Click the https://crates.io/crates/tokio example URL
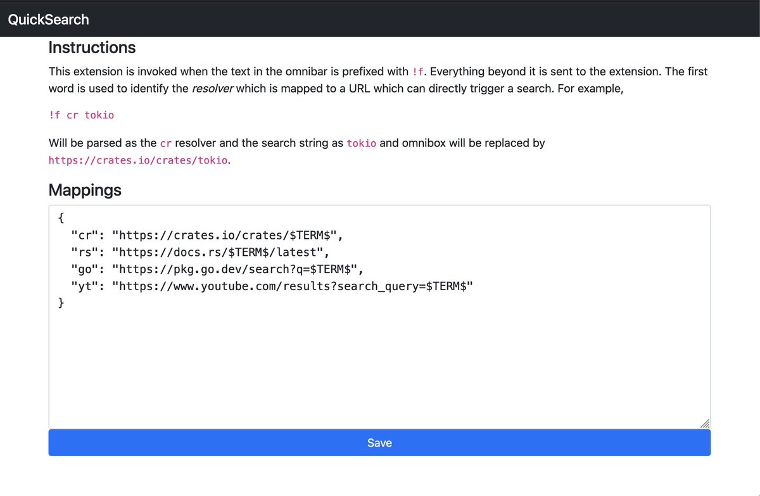 pos(137,160)
